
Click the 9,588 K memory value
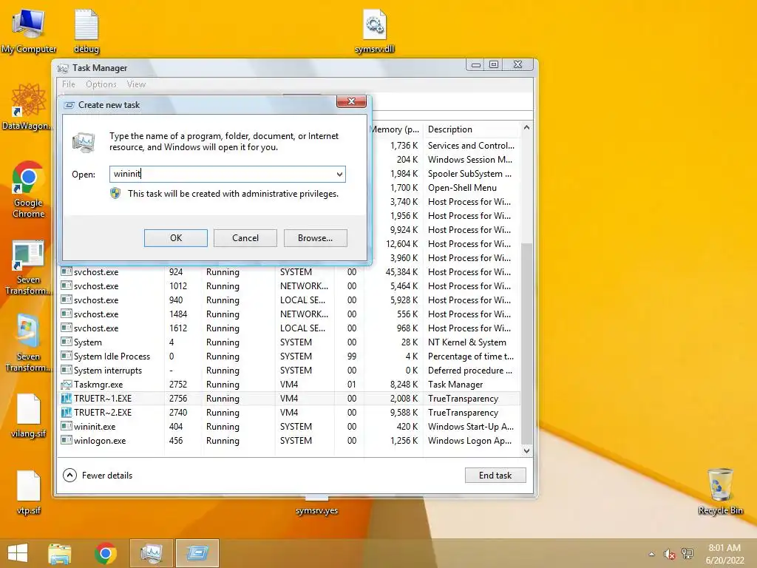404,413
